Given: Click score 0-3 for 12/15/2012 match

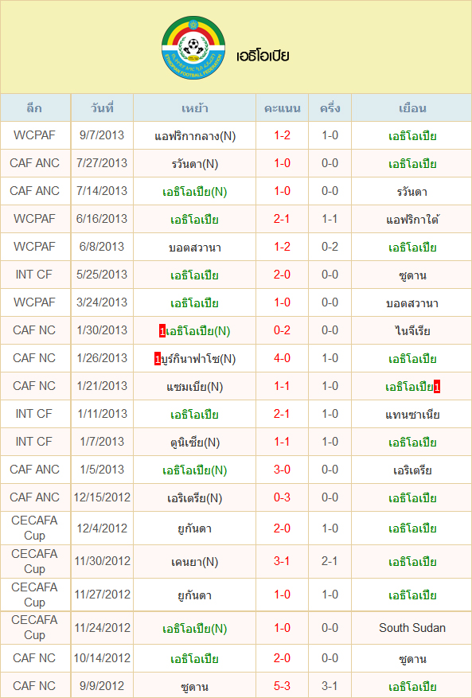Looking at the screenshot, I should pyautogui.click(x=283, y=498).
